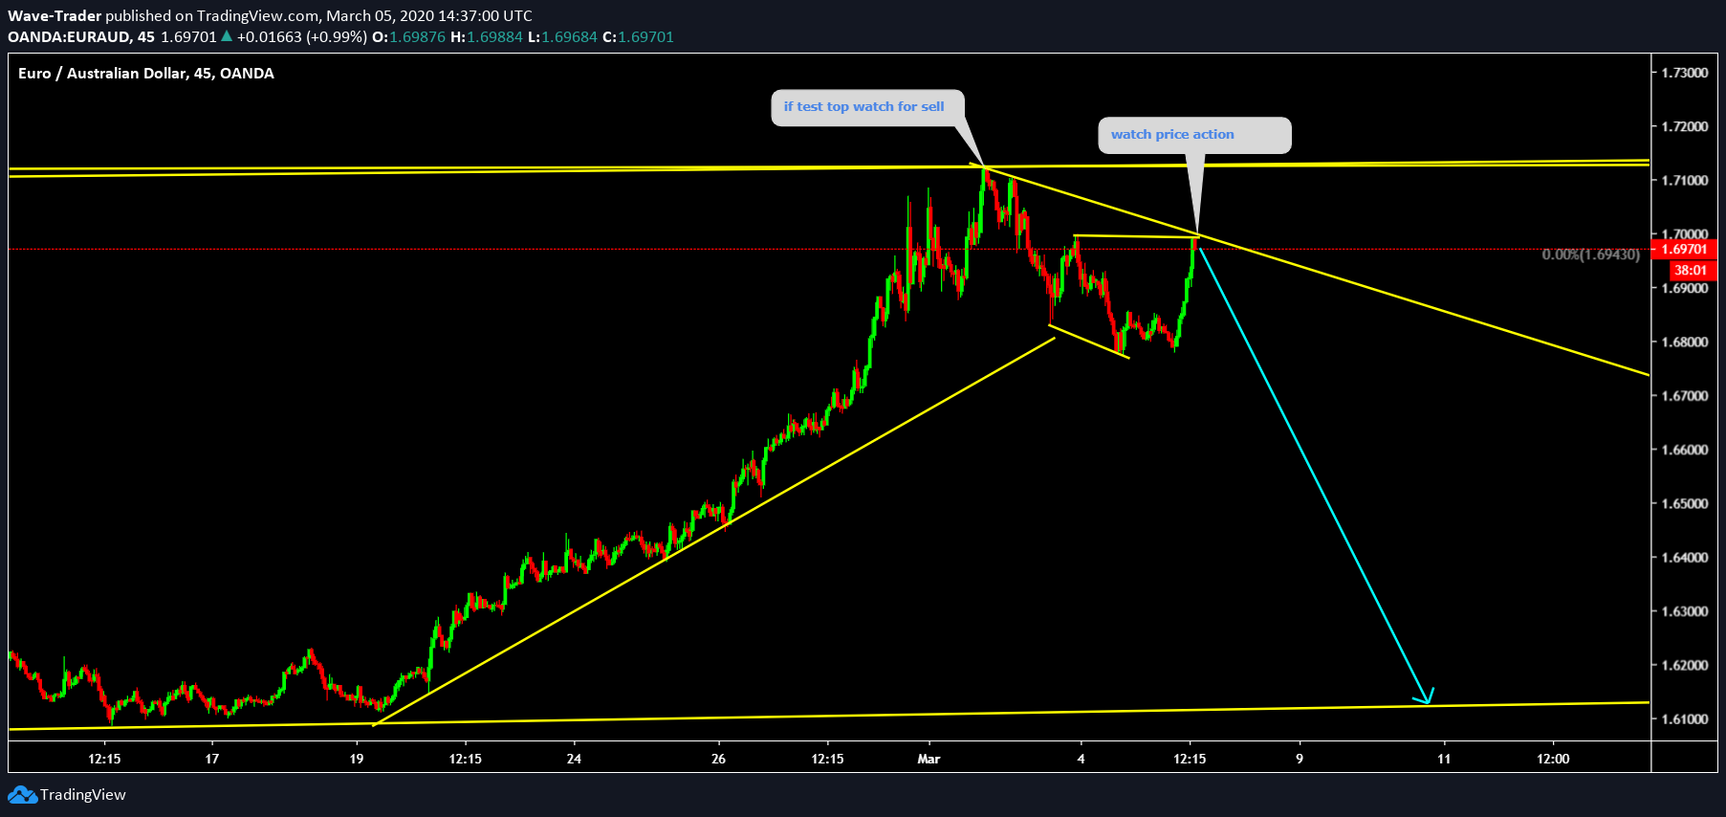The image size is (1726, 817).
Task: Click the 1.62000 price axis label
Action: [x=1685, y=666]
